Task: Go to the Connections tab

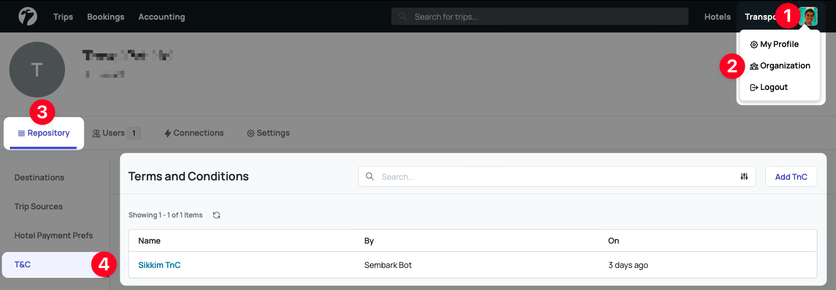Action: click(x=194, y=133)
